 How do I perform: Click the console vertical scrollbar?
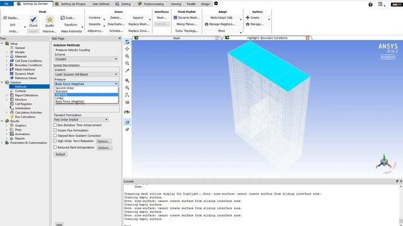400,205
